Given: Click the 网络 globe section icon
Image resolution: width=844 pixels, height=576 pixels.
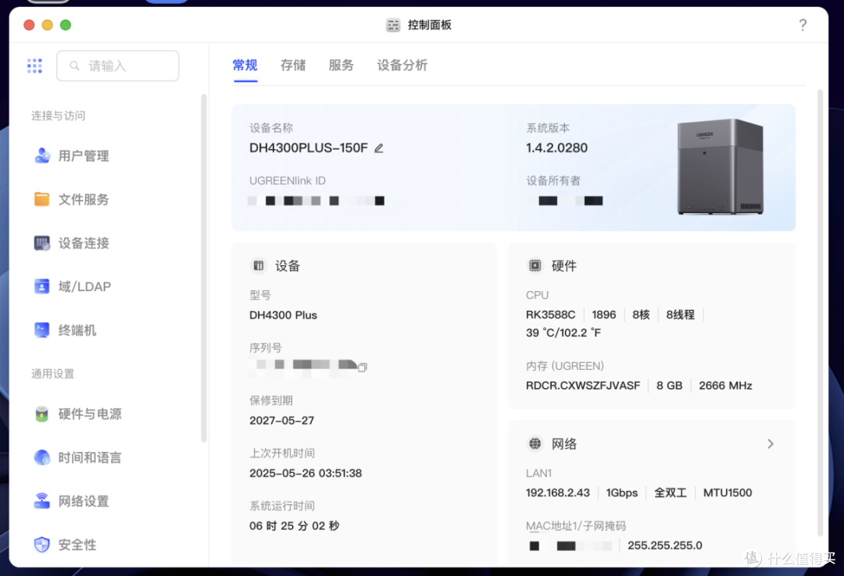Looking at the screenshot, I should pyautogui.click(x=535, y=443).
